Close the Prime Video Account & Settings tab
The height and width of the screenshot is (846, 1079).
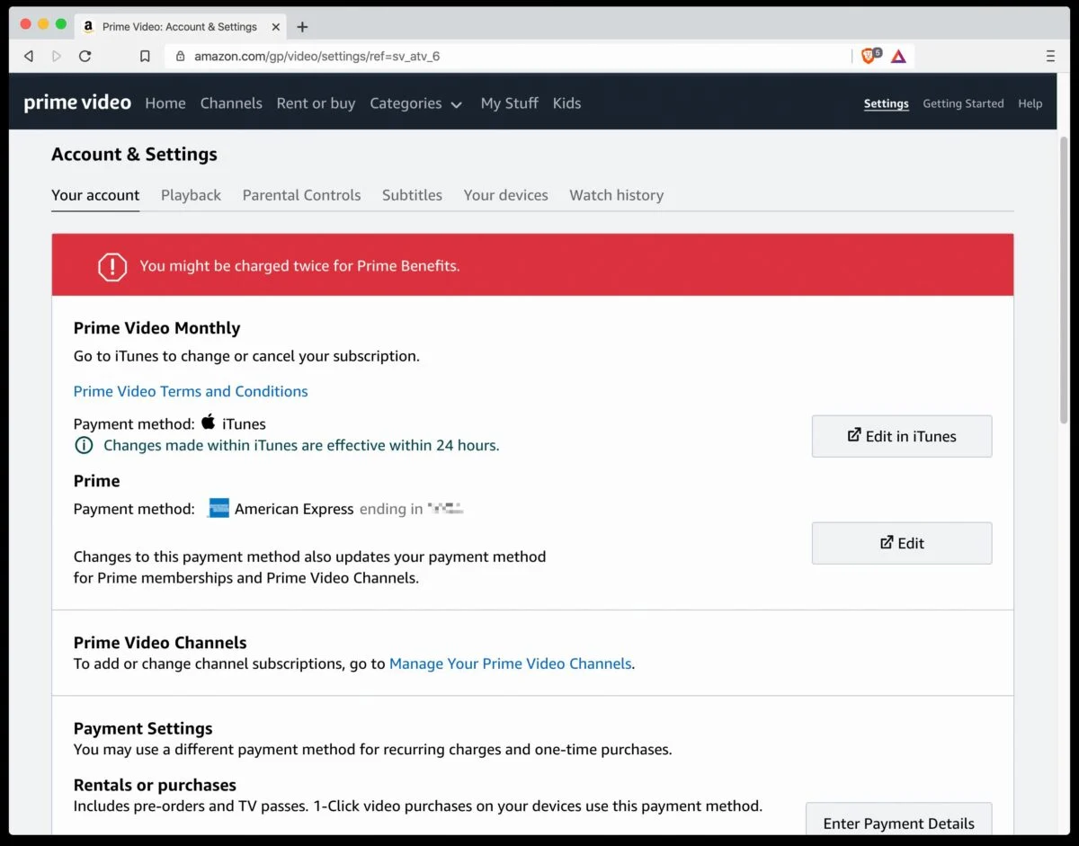tap(275, 27)
